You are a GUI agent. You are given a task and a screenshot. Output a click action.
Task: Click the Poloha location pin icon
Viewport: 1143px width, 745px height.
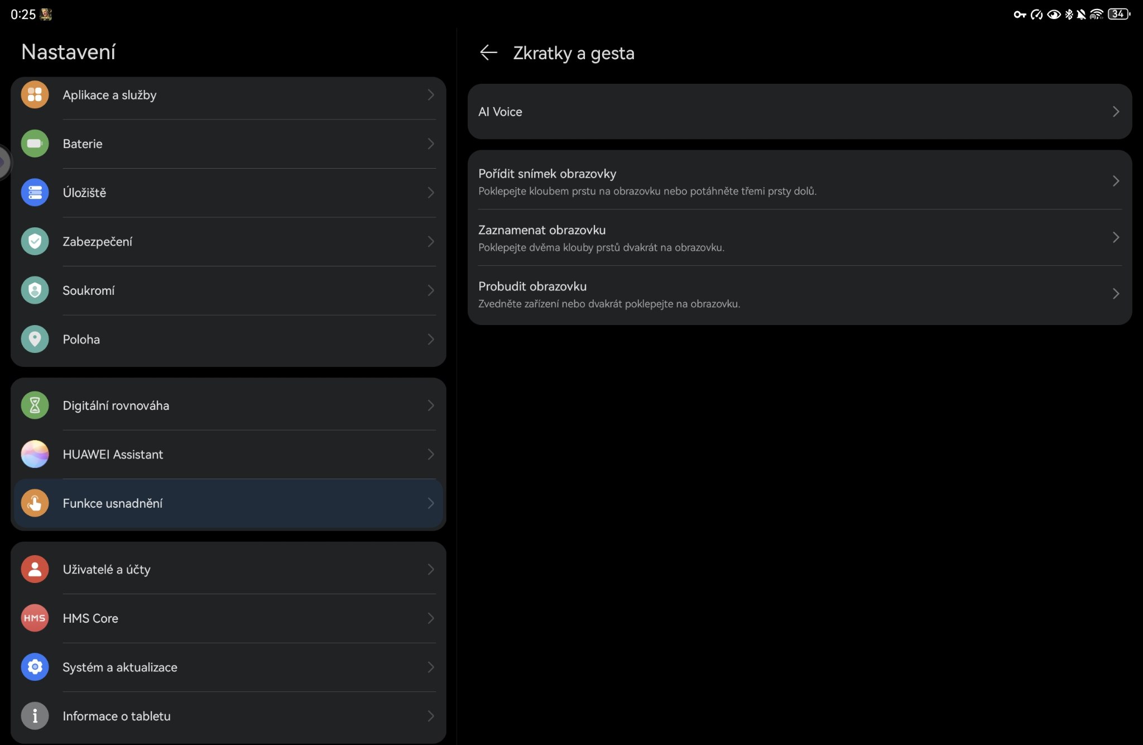point(35,339)
